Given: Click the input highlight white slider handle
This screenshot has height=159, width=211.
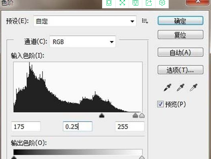Looking at the screenshot, I should (x=142, y=115).
